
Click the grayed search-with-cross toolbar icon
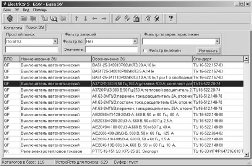coord(63,18)
